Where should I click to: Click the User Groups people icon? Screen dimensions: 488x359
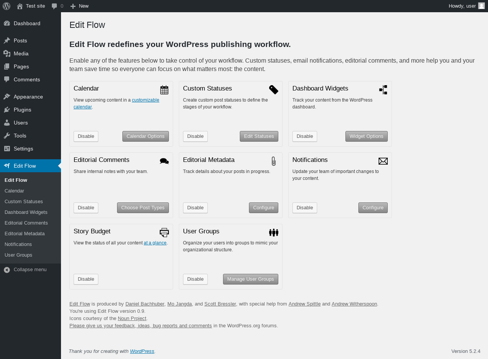(274, 232)
